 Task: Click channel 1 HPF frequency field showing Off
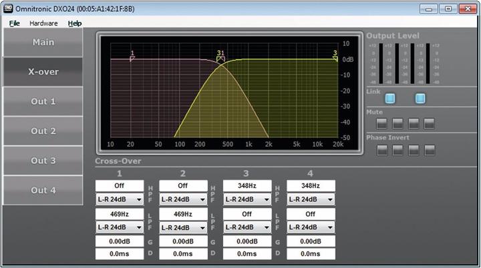(120, 185)
